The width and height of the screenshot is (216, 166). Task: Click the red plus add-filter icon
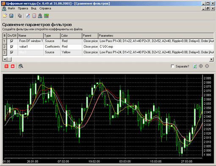pyautogui.click(x=6, y=66)
